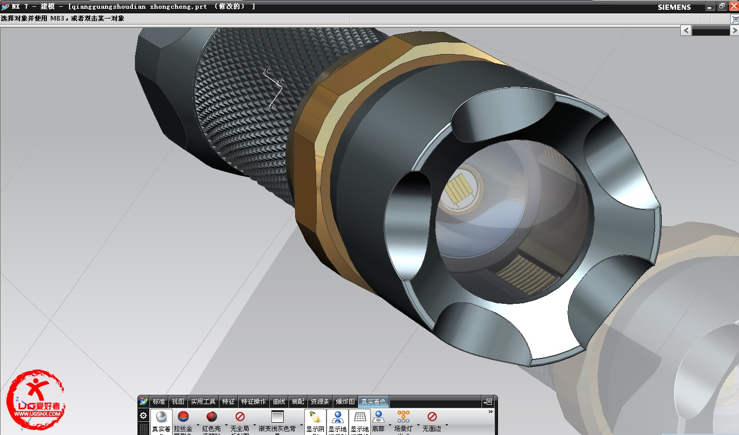
Task: Open dropdown arrow next to 场景灯光
Action: [418, 426]
